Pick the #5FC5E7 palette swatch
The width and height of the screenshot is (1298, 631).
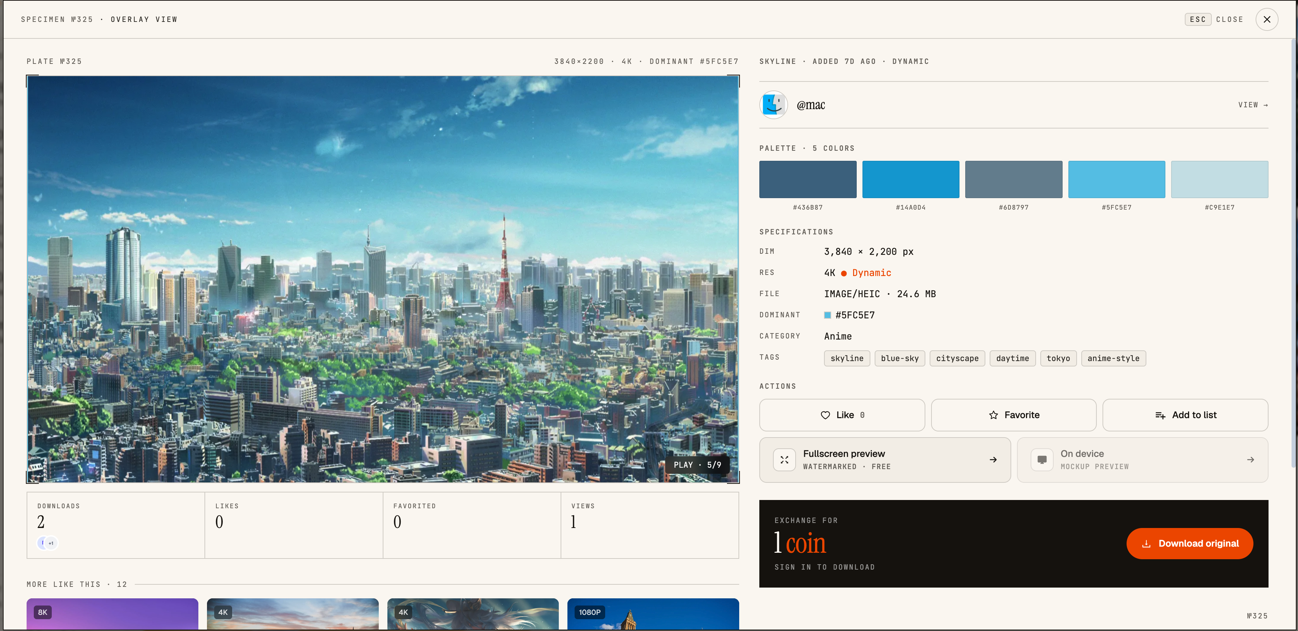(x=1117, y=179)
